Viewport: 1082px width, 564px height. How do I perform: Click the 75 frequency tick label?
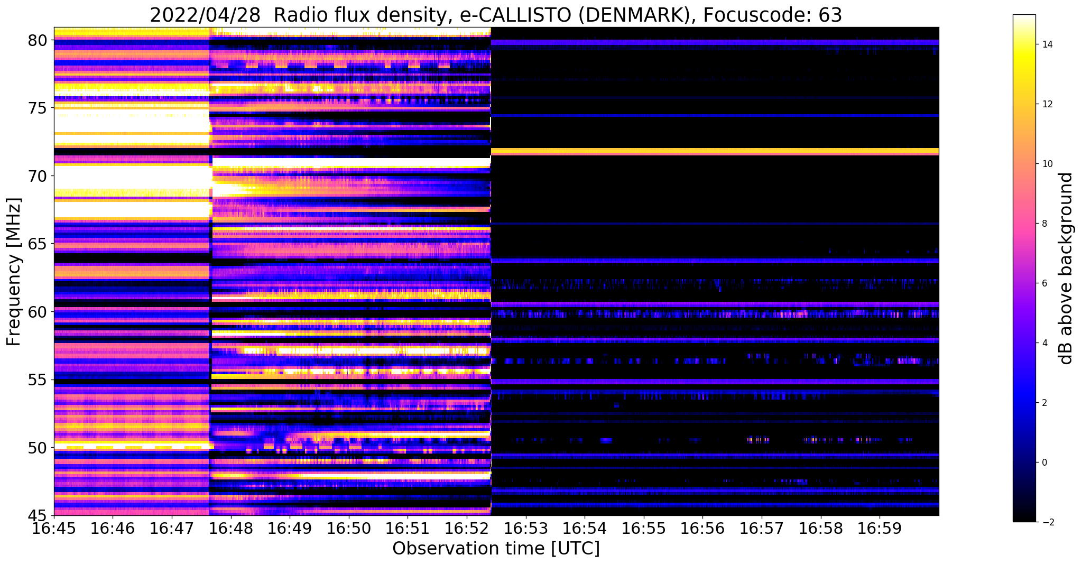[x=38, y=108]
